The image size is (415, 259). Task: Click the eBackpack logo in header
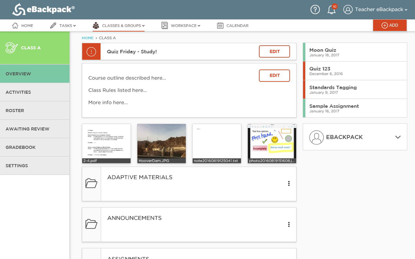click(43, 9)
